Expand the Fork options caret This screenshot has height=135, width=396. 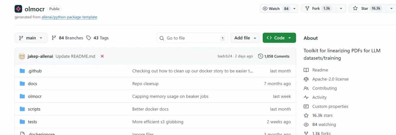point(341,9)
